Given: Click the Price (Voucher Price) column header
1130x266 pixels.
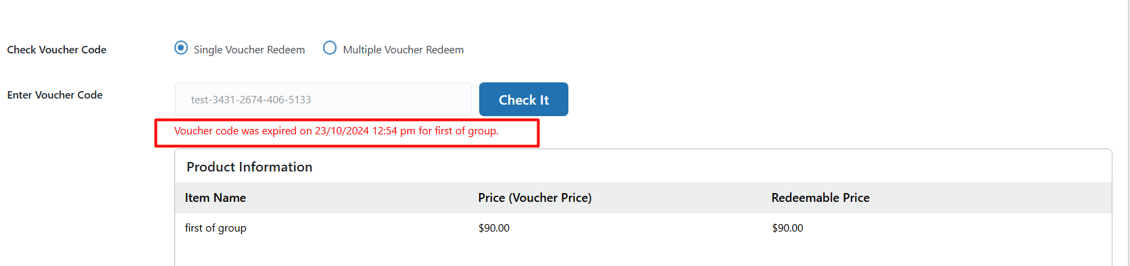Looking at the screenshot, I should pos(535,198).
